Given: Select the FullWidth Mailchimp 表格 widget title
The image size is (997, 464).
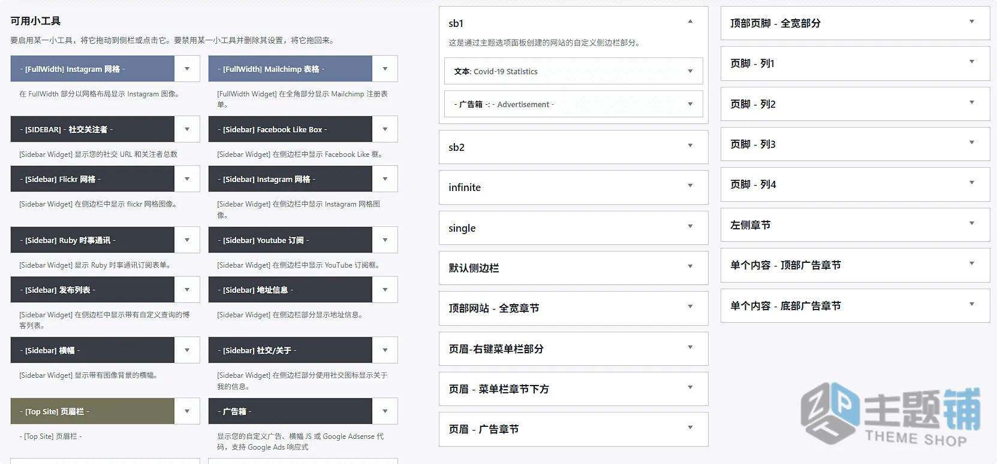Looking at the screenshot, I should pyautogui.click(x=290, y=69).
